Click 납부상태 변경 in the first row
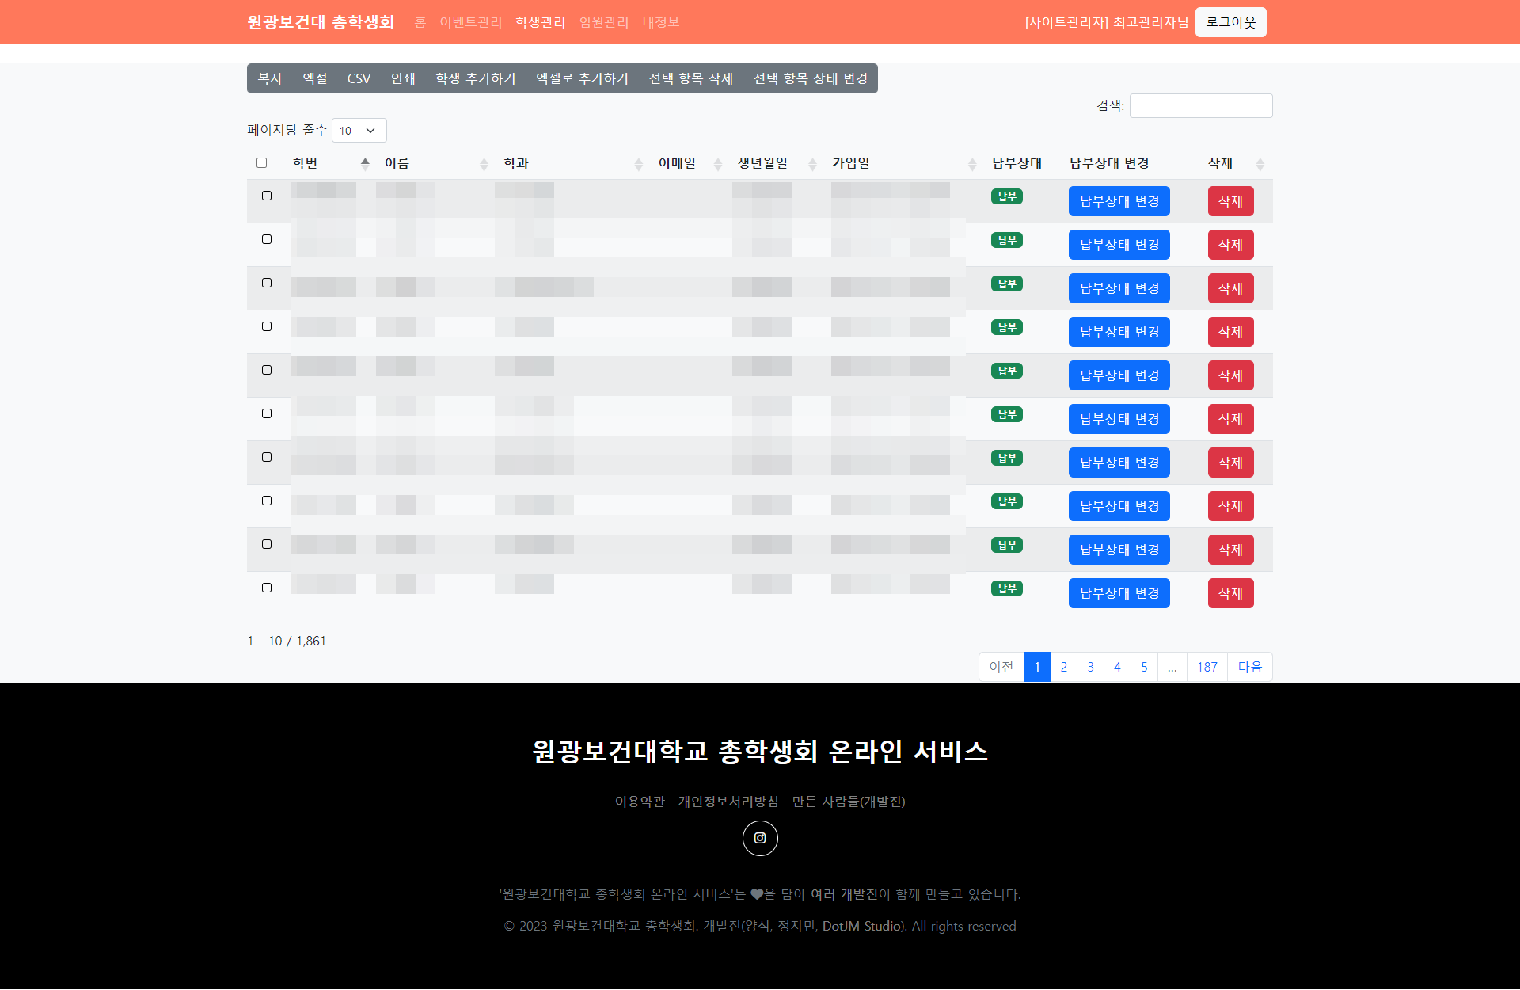 (x=1119, y=201)
